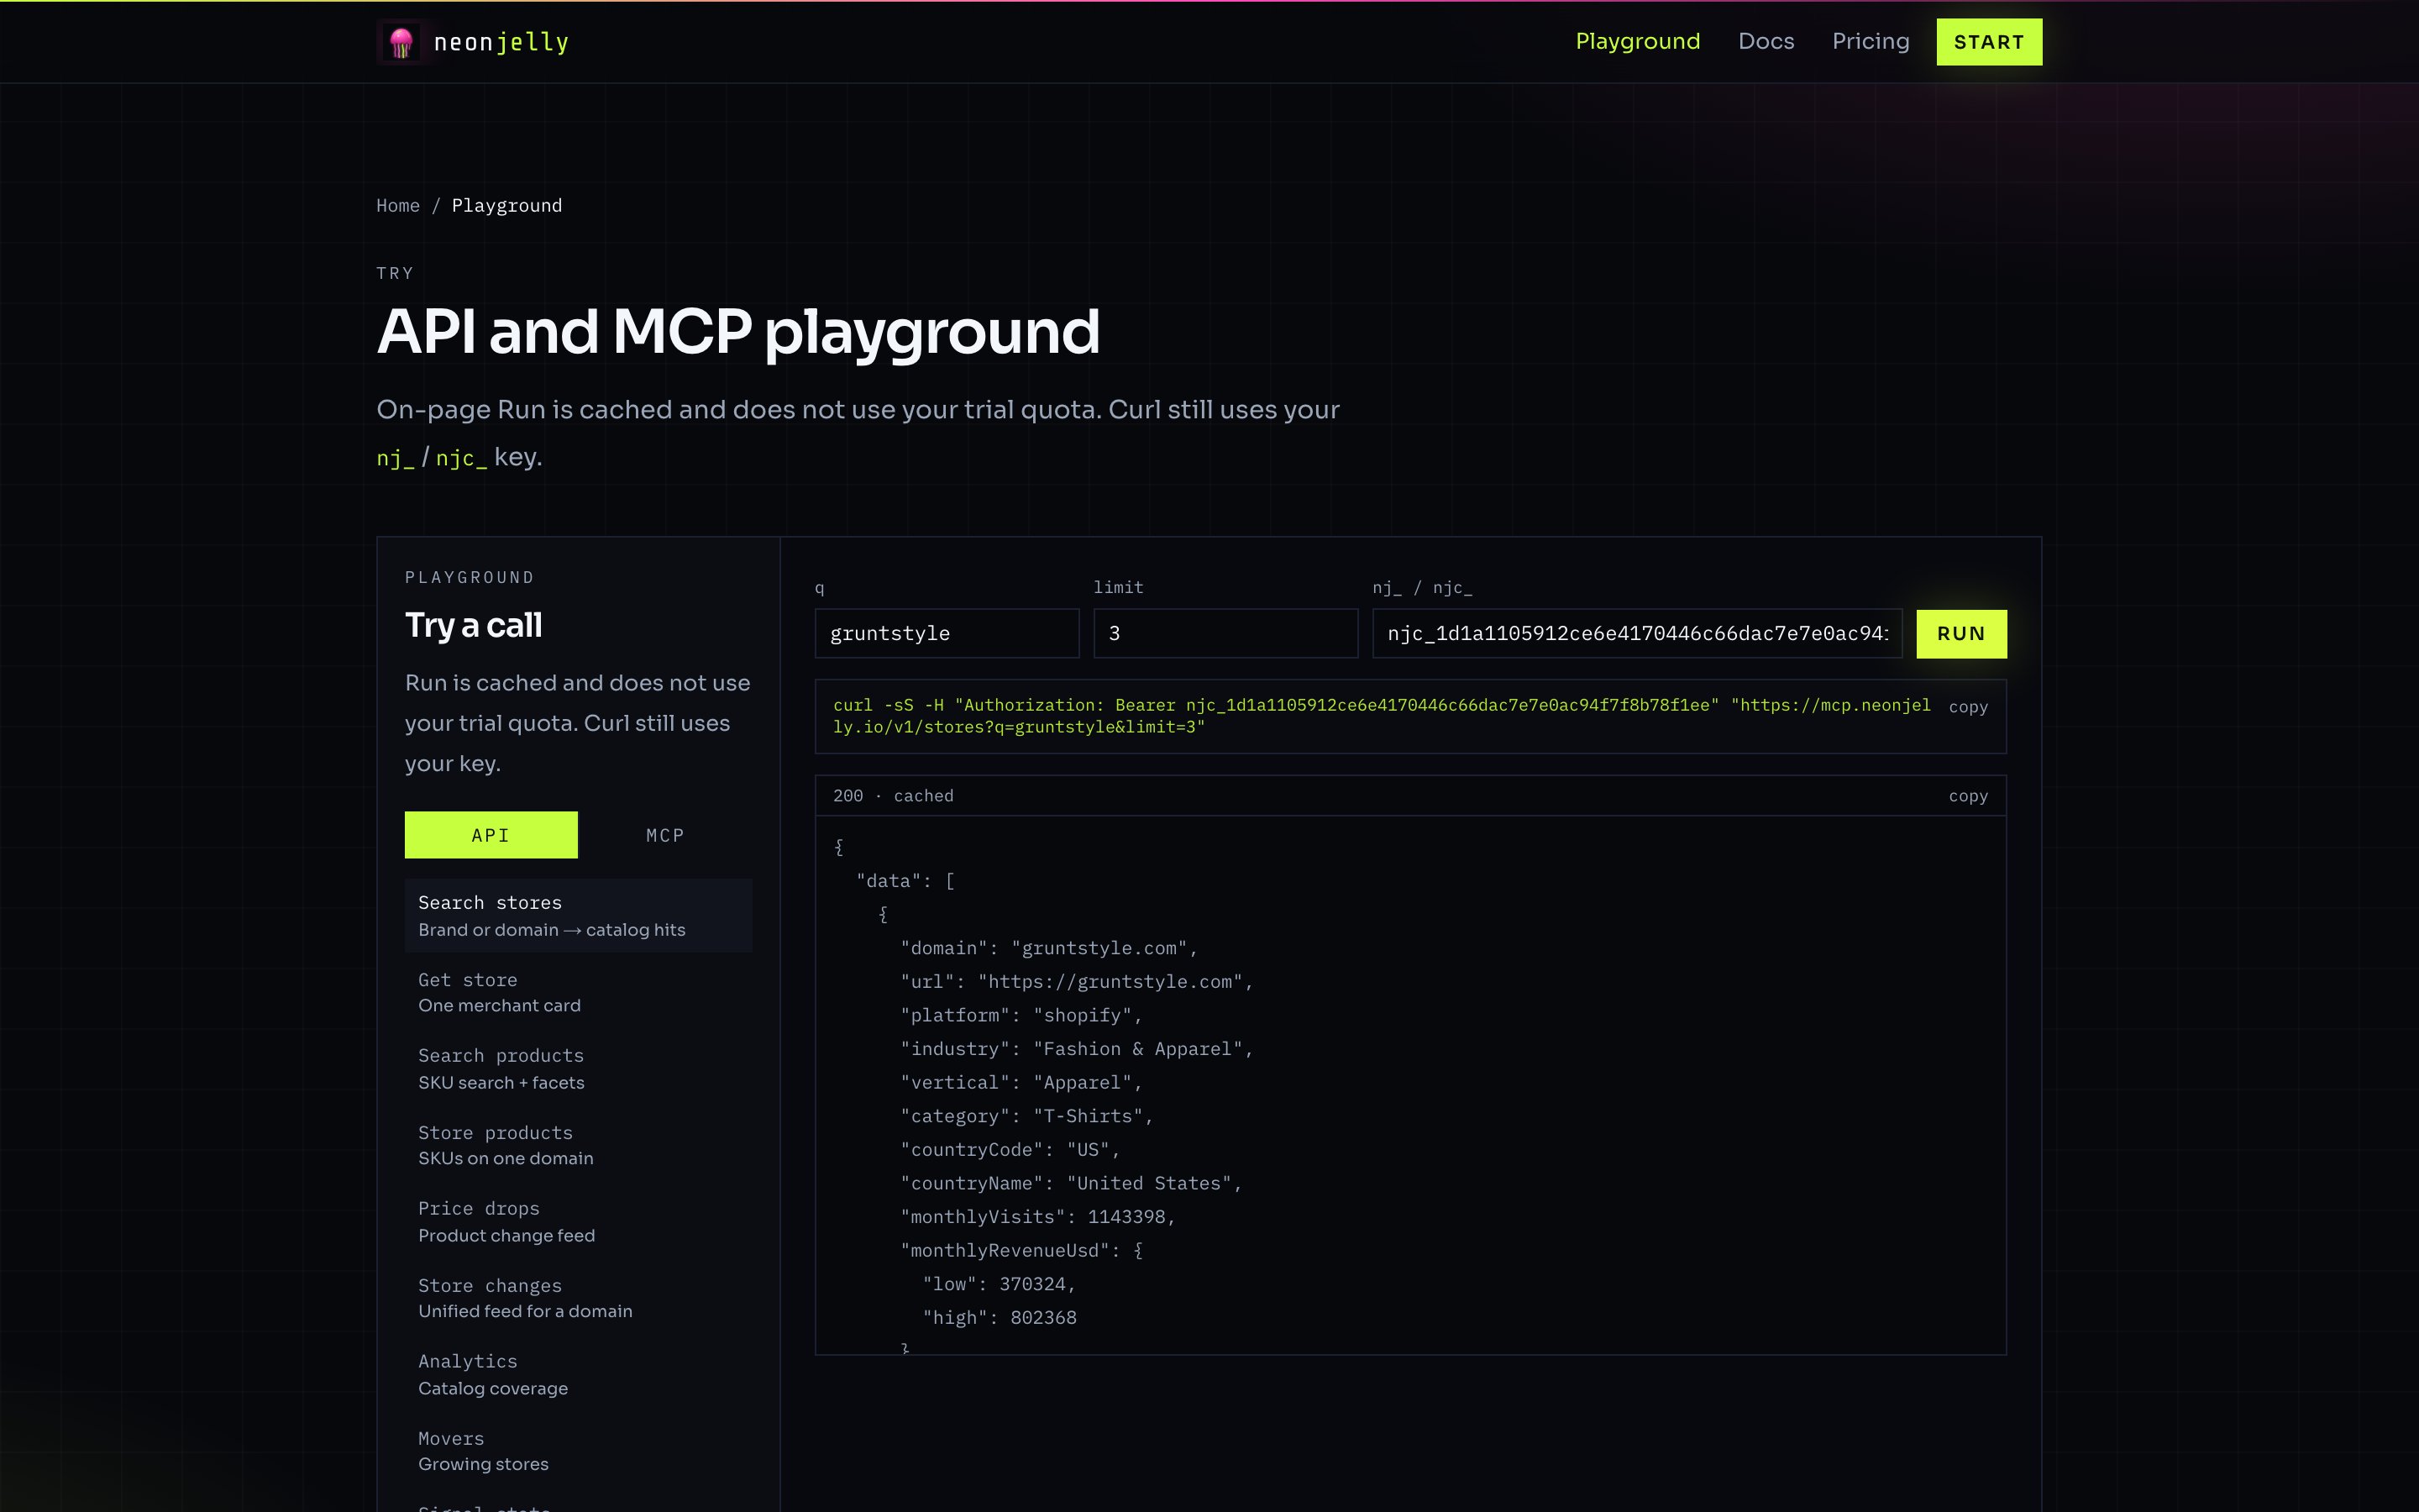Click the "industry": "Fashion & Apparel" line
The image size is (2419, 1512).
point(1077,1049)
